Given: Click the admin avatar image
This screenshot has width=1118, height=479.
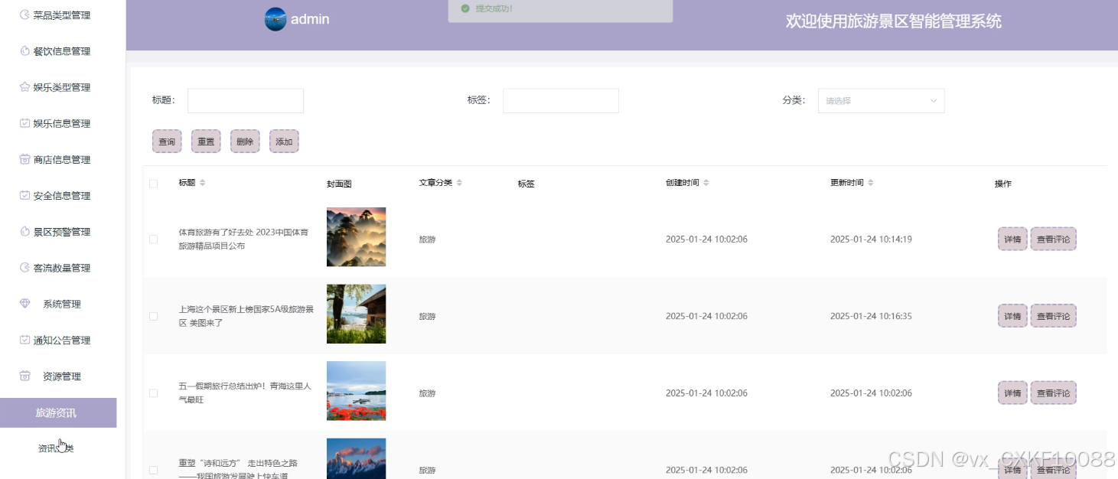Looking at the screenshot, I should pyautogui.click(x=275, y=19).
